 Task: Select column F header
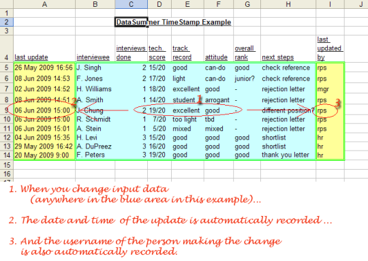pos(219,4)
